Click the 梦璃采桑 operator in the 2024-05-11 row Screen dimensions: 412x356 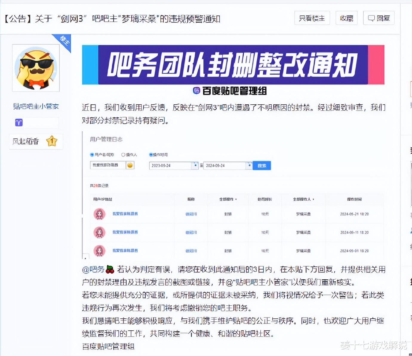tap(303, 232)
